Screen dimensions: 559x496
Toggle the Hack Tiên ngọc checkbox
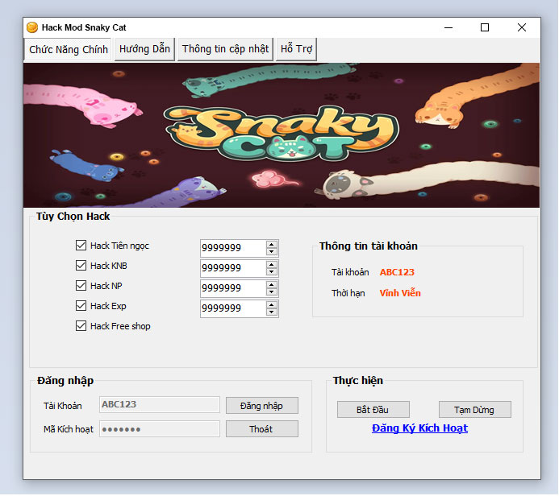coord(81,245)
